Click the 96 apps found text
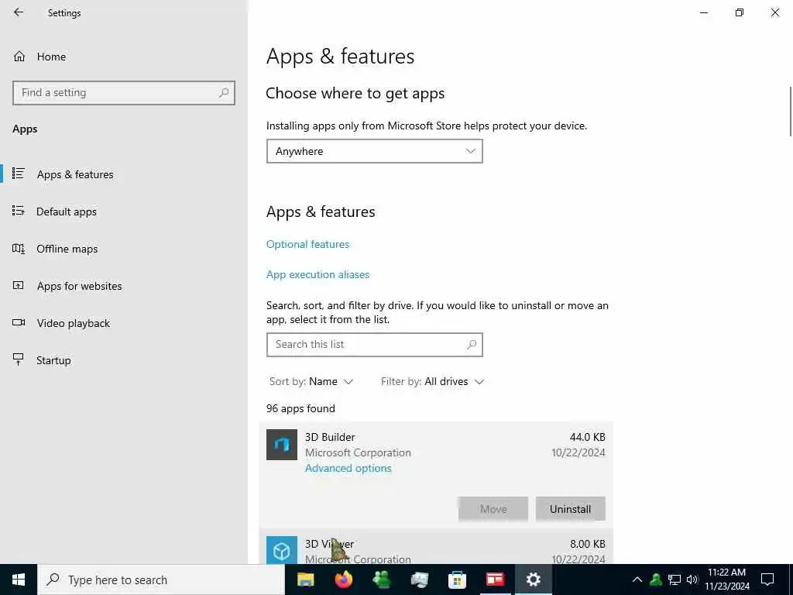 [x=300, y=409]
